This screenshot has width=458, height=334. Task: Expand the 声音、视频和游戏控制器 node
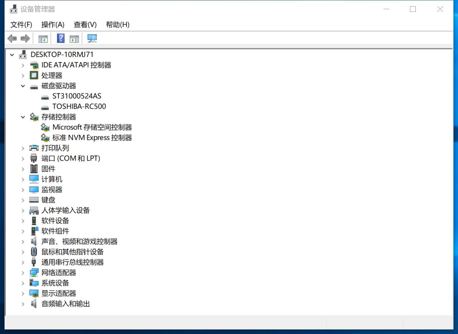(23, 241)
